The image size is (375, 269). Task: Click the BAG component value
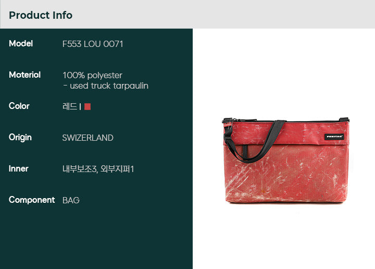[x=71, y=200]
